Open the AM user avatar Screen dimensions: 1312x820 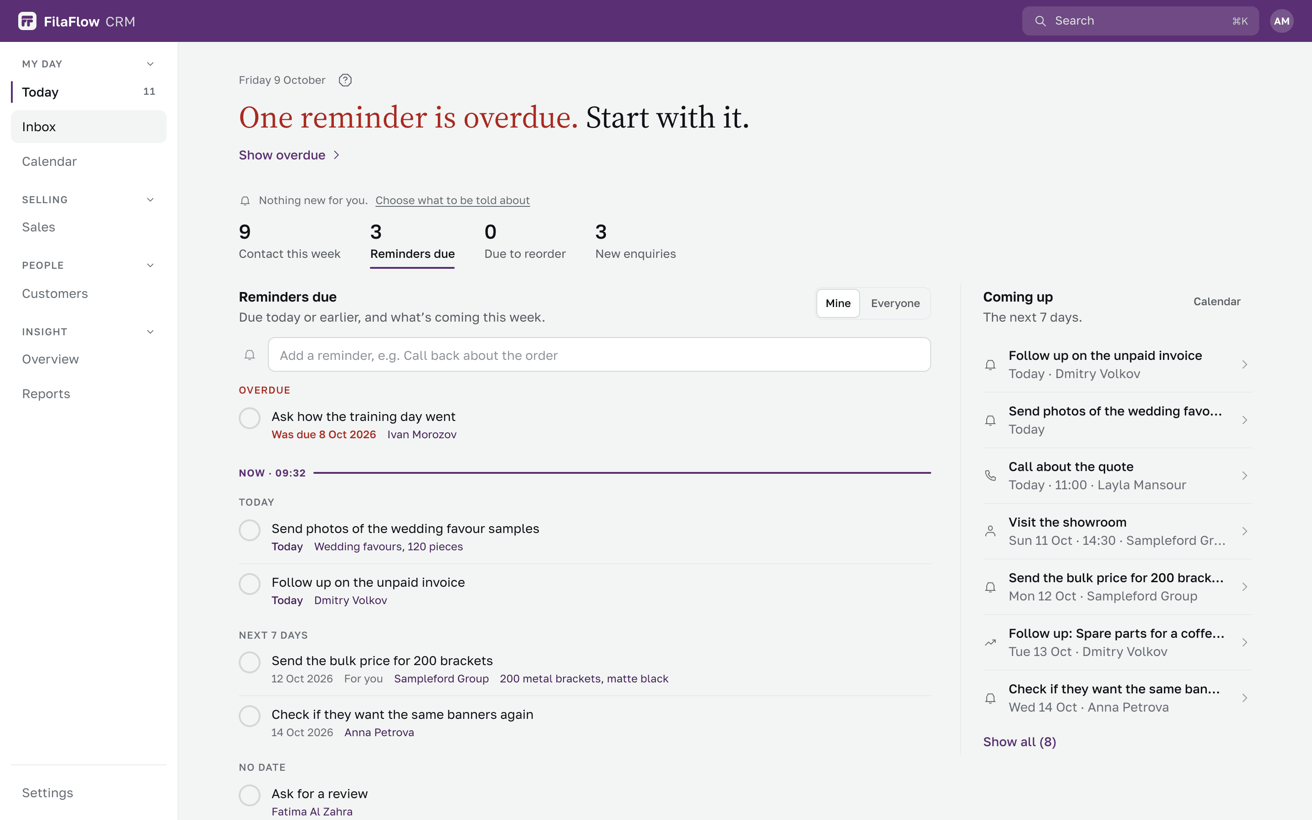tap(1281, 21)
